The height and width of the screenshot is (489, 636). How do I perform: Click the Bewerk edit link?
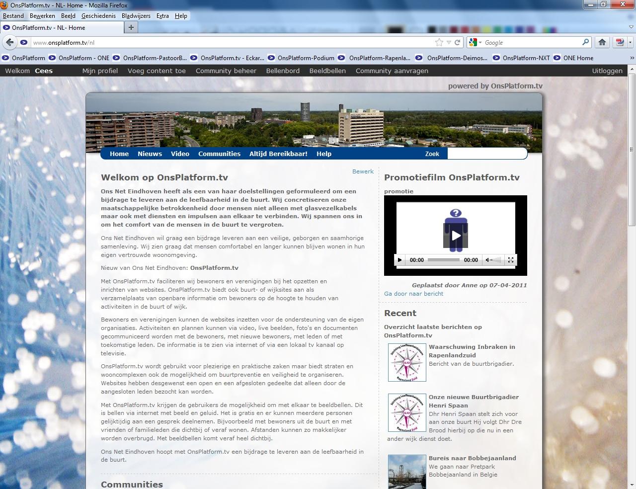tap(363, 171)
